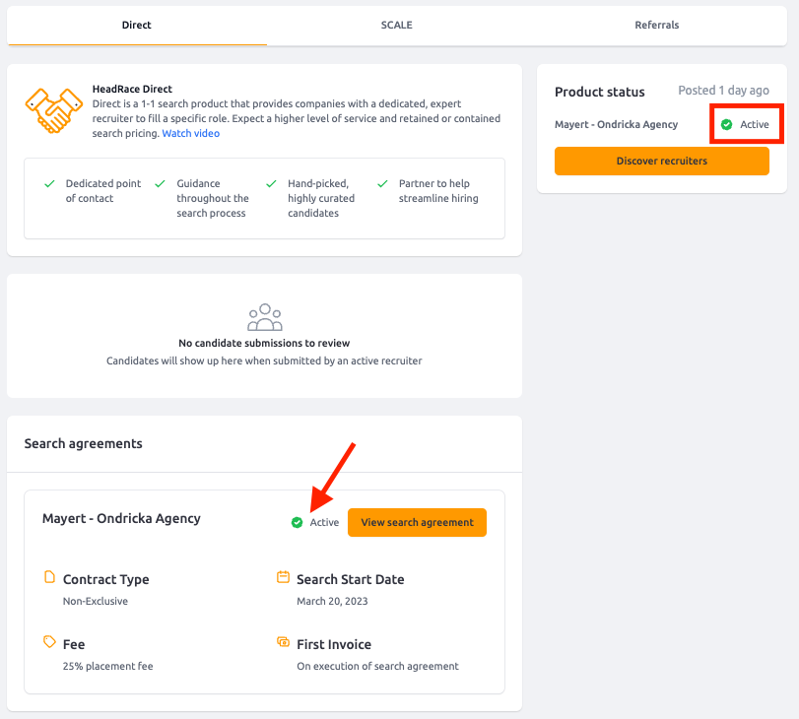Click the Search Start Date calendar icon
799x719 pixels.
[283, 577]
